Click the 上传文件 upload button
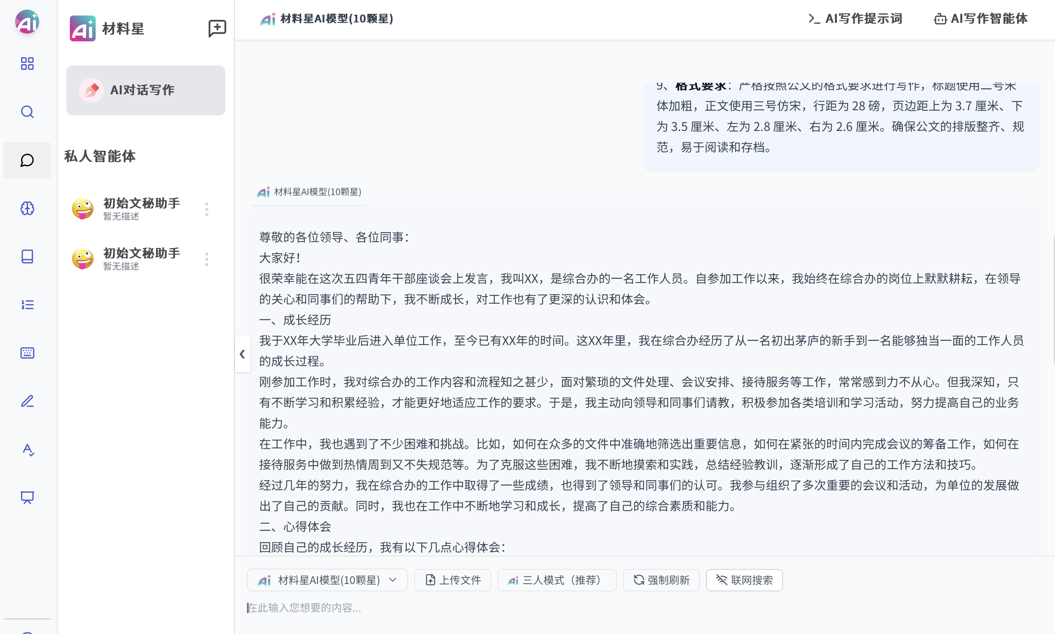The image size is (1055, 634). point(453,580)
